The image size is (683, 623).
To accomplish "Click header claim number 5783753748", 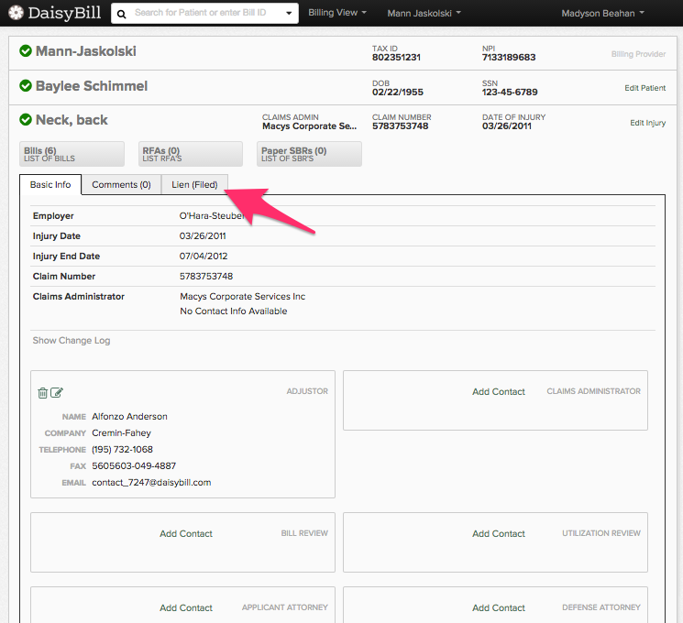I will (x=401, y=126).
